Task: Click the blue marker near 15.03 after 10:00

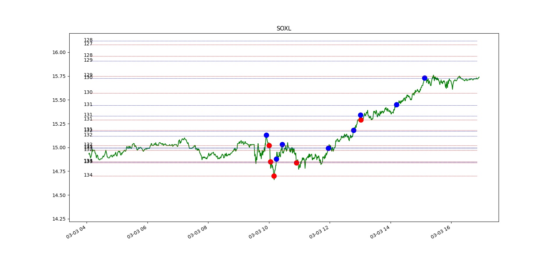Action: (282, 144)
